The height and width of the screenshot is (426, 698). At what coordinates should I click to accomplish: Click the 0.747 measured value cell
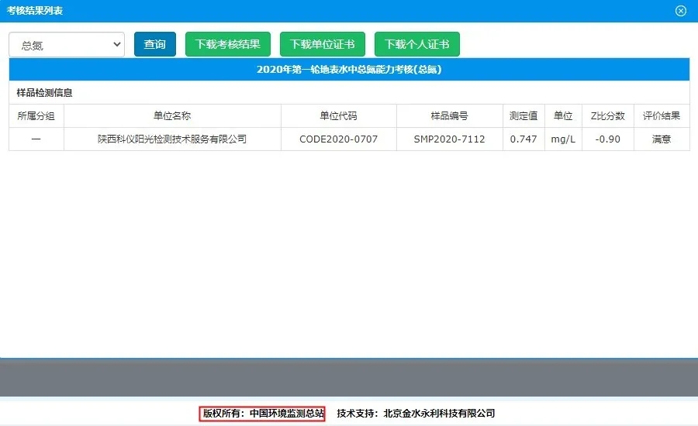pyautogui.click(x=523, y=139)
